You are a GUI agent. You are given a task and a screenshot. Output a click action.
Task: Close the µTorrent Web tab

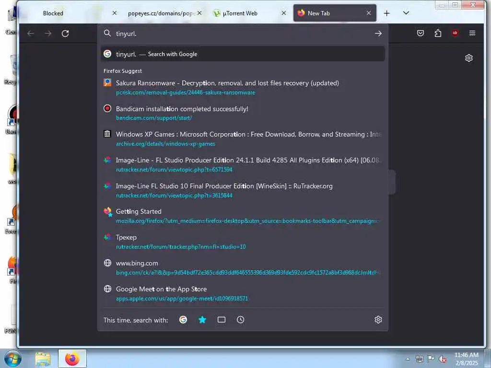[x=284, y=13]
